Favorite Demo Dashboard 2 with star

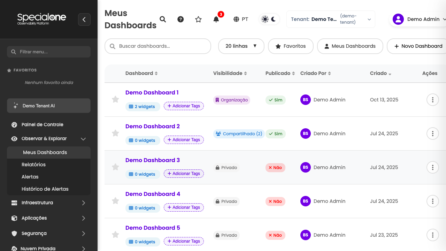coord(115,133)
